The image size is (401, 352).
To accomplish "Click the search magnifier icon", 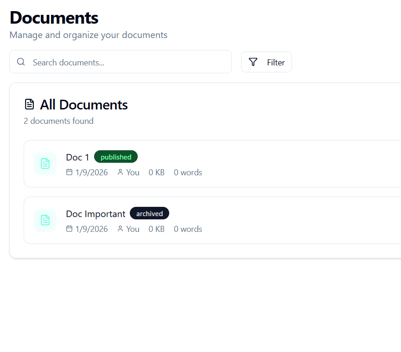I will [x=21, y=61].
